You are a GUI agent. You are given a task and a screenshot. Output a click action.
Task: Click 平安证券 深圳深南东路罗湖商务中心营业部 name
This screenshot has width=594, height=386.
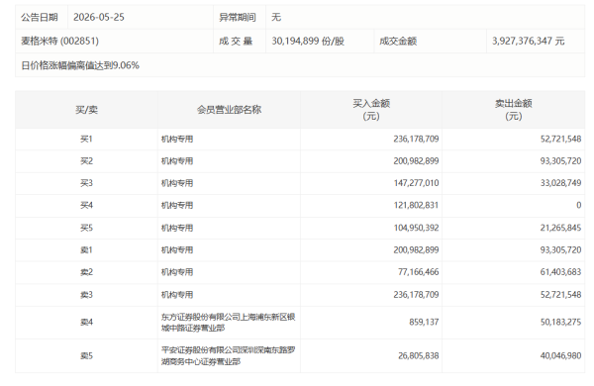(x=229, y=355)
